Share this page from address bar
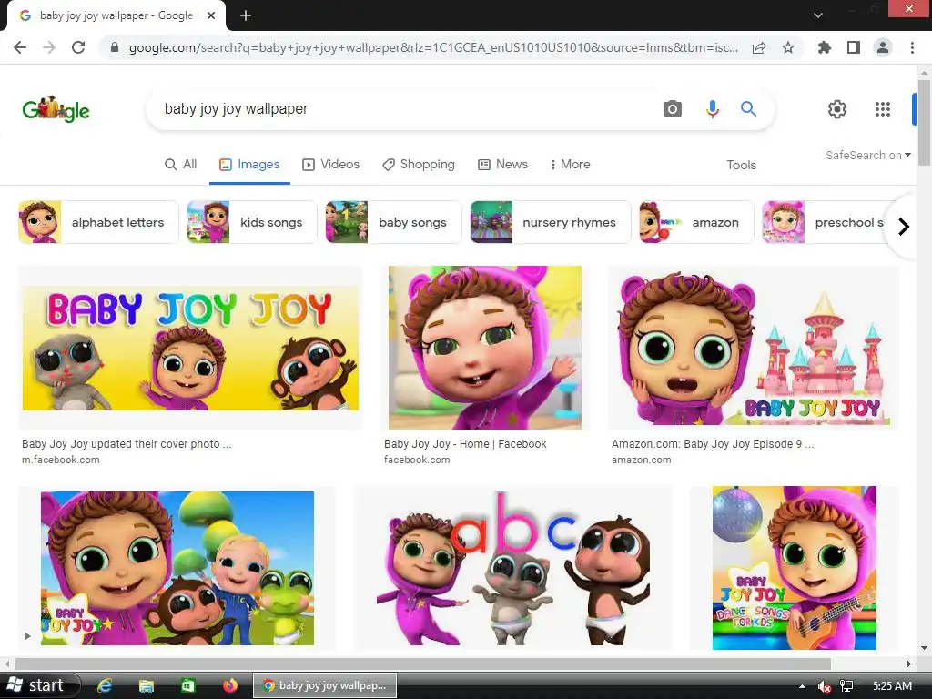This screenshot has height=699, width=932. [x=759, y=47]
